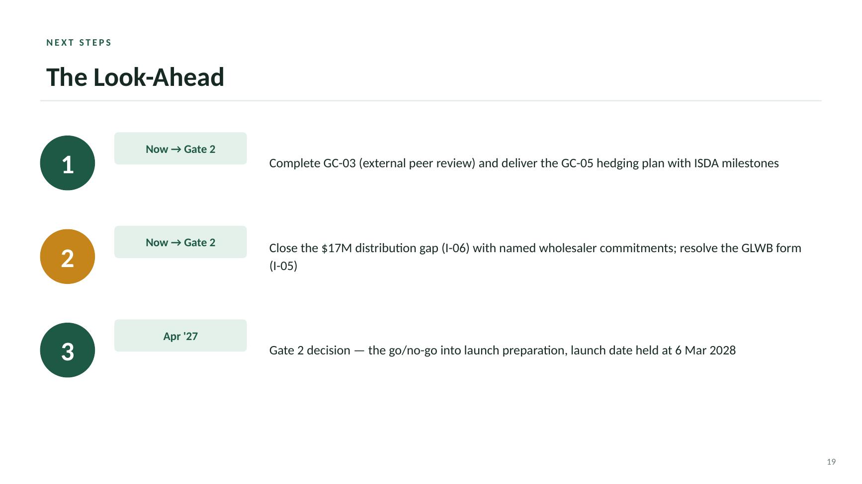Click the horizontal divider under the title
Viewport: 862px width, 484px height.
pos(431,101)
